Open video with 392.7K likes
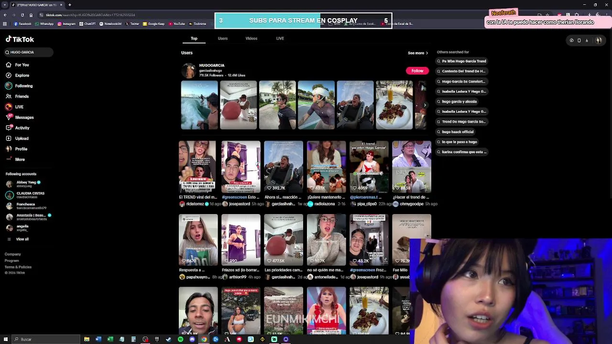The image size is (612, 344). click(x=284, y=166)
